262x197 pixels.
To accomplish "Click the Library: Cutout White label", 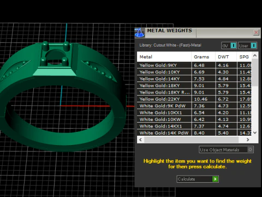I will tap(170, 45).
